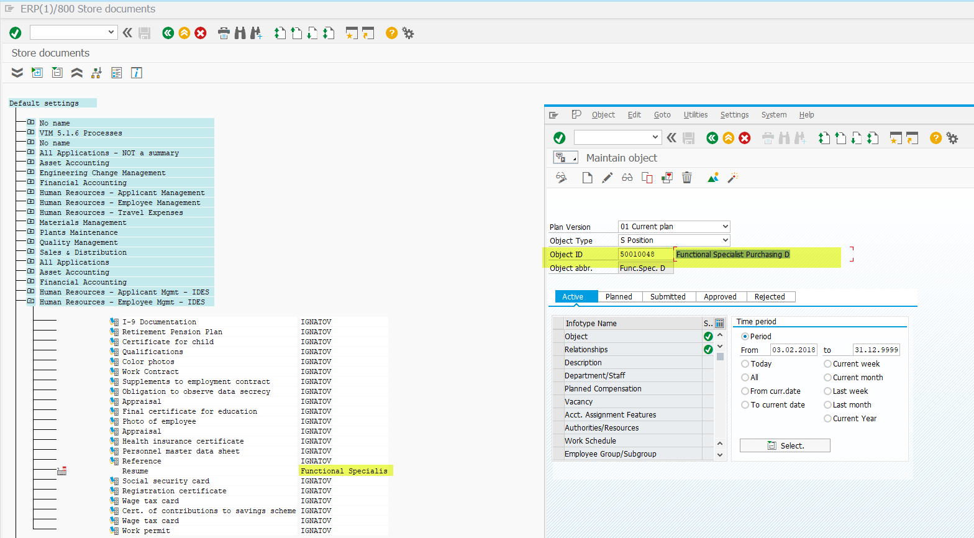974x538 pixels.
Task: Click the Delete trash can icon in Maintain object
Action: click(x=687, y=178)
